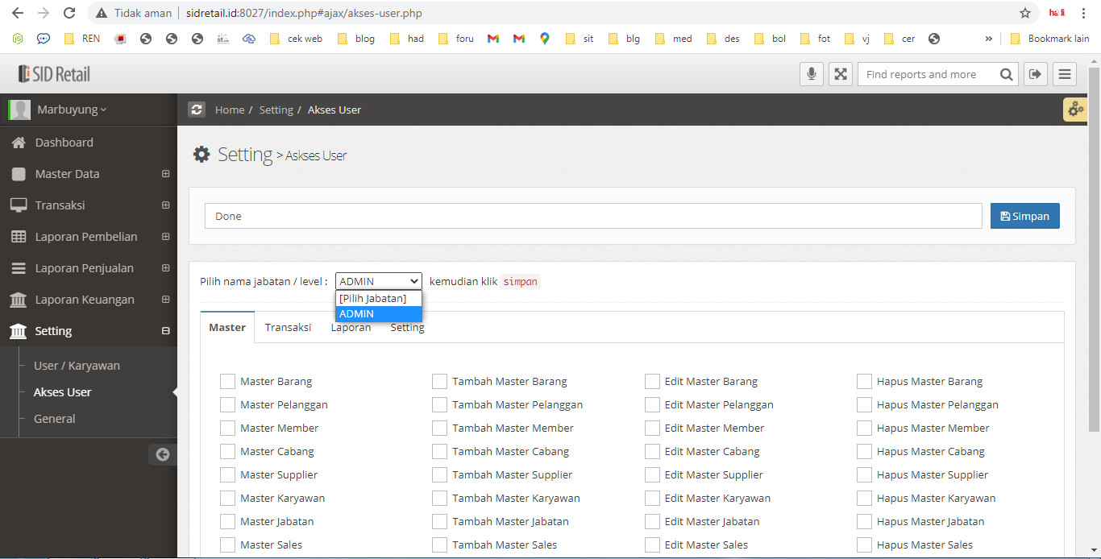
Task: Switch to the Transaksi tab
Action: 288,327
